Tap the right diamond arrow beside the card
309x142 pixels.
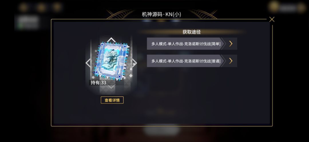pyautogui.click(x=134, y=63)
